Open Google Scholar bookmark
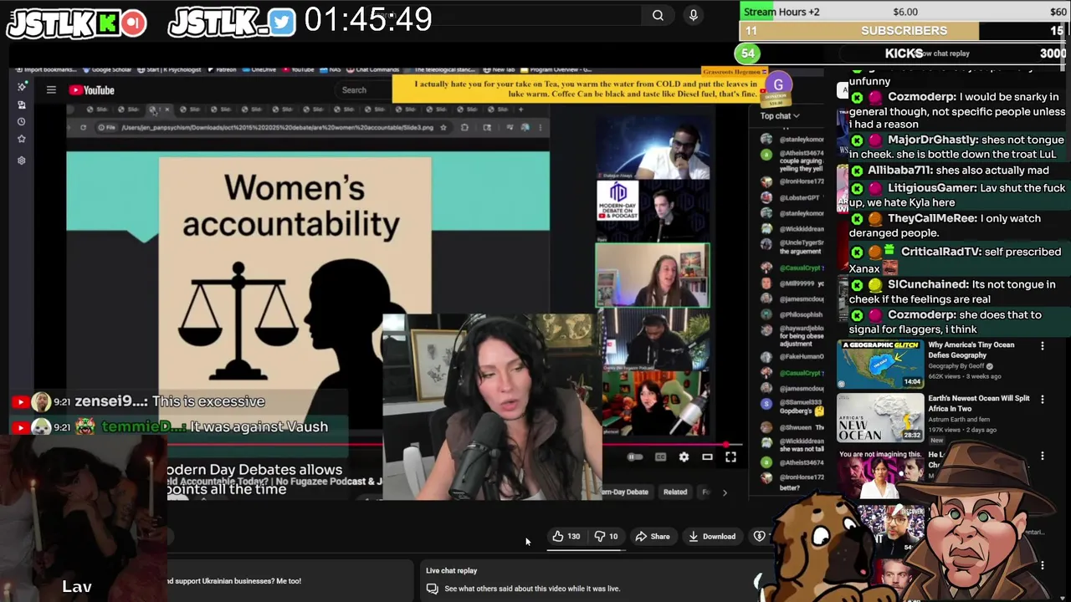Image resolution: width=1071 pixels, height=602 pixels. 108,69
